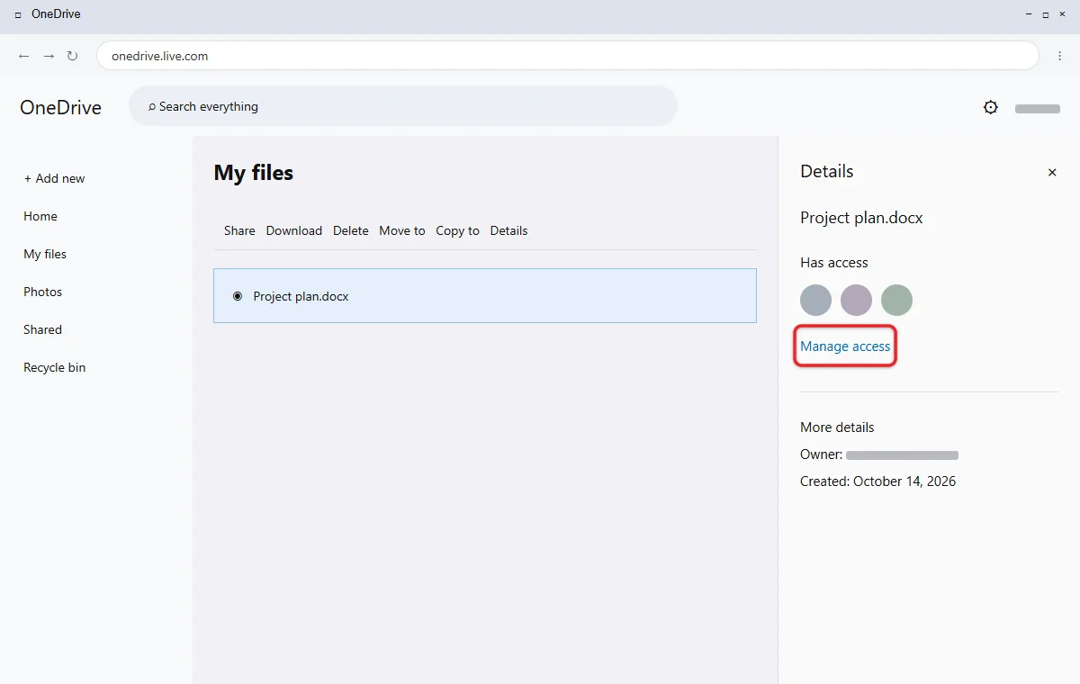The width and height of the screenshot is (1080, 684).
Task: Click the Project plan.docx file row
Action: pos(485,296)
